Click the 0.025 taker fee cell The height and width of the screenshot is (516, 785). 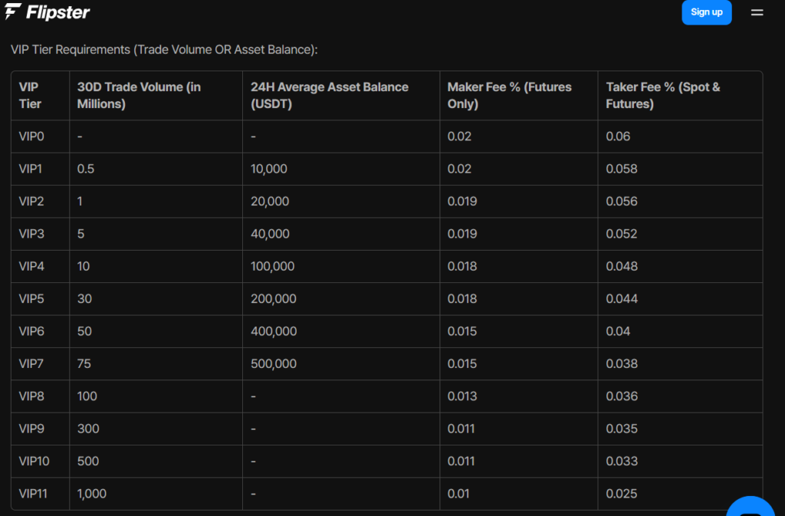(621, 494)
